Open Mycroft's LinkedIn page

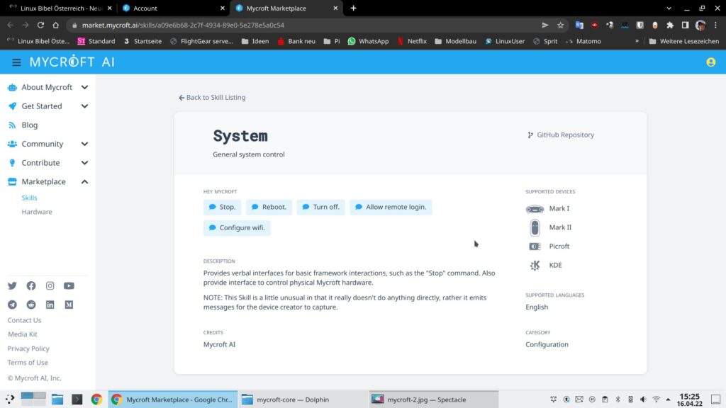pos(50,305)
